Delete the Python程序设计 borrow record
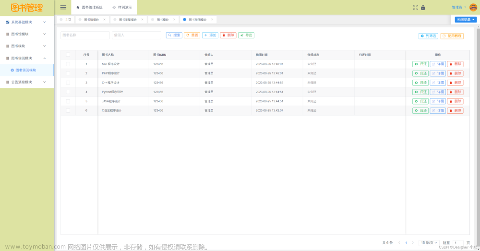The image size is (480, 251). [x=455, y=92]
